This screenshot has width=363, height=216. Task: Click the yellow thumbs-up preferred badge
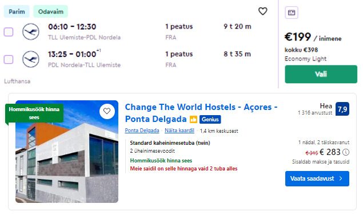tap(193, 119)
